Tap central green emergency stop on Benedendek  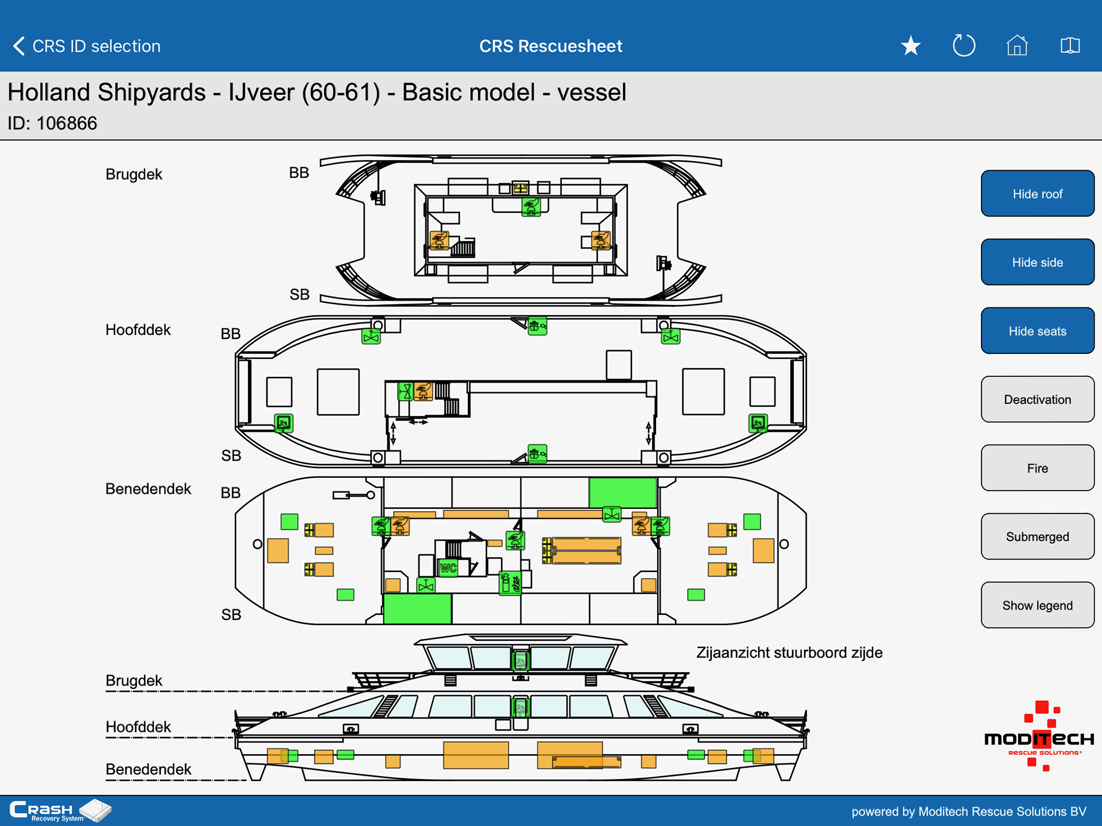click(515, 540)
